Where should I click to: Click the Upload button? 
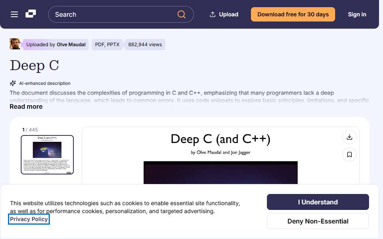click(224, 14)
